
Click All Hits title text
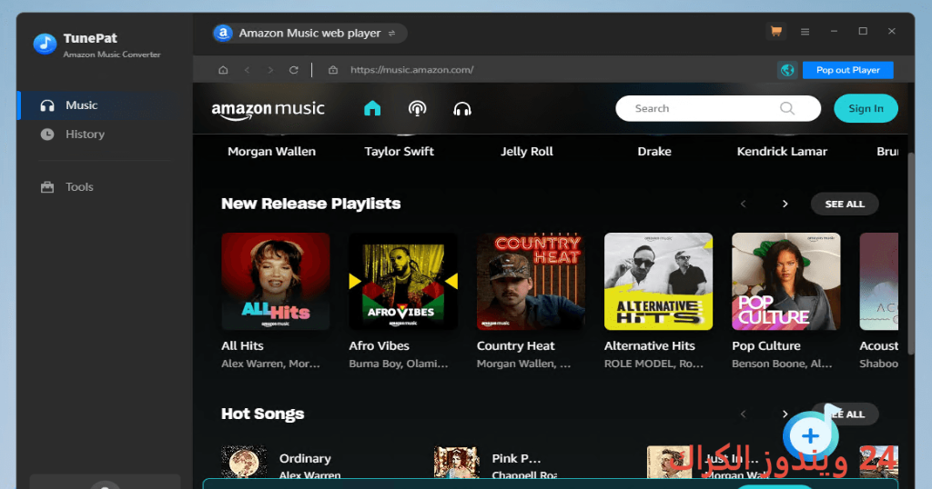click(x=242, y=346)
